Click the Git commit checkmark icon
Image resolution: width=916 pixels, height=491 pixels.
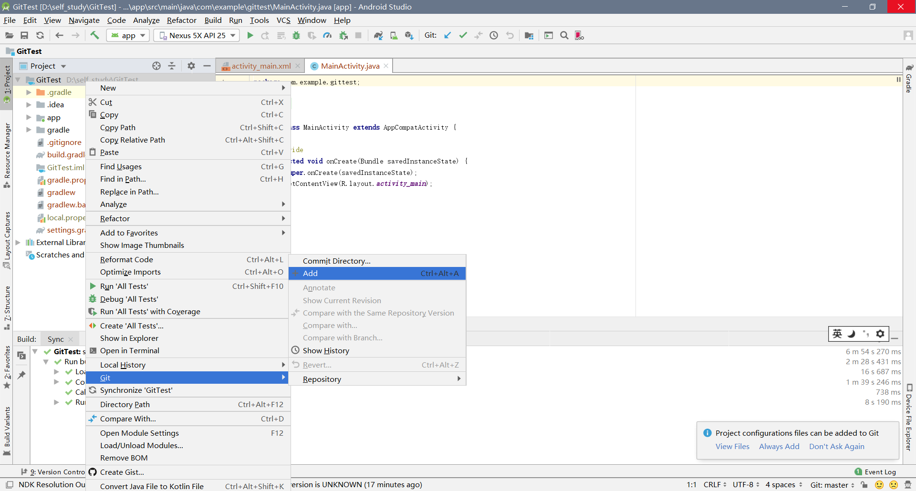pos(463,35)
